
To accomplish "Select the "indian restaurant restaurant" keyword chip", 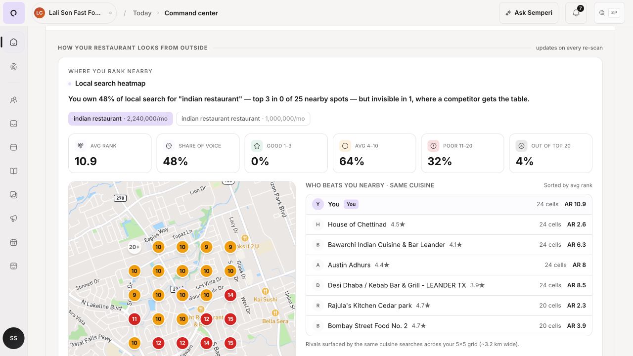I will 243,119.
